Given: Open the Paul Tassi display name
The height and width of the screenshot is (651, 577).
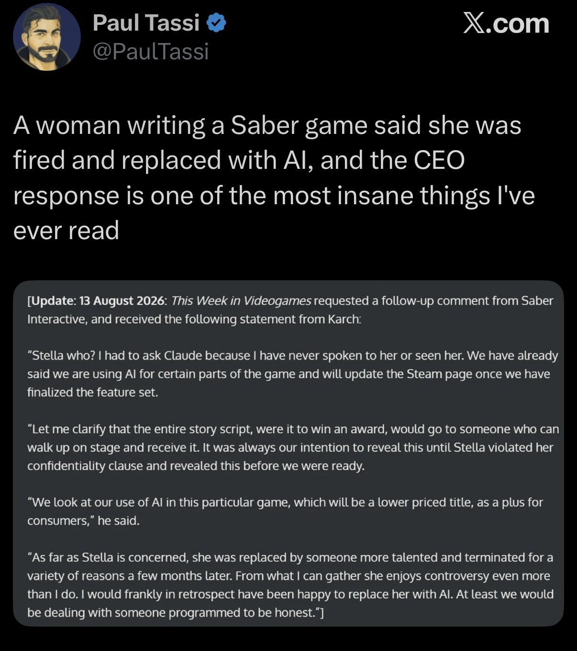Looking at the screenshot, I should coord(146,23).
